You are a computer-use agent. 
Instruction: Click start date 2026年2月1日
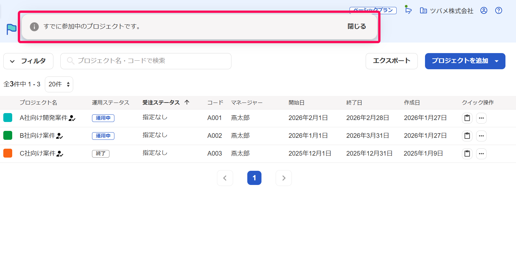[308, 118]
